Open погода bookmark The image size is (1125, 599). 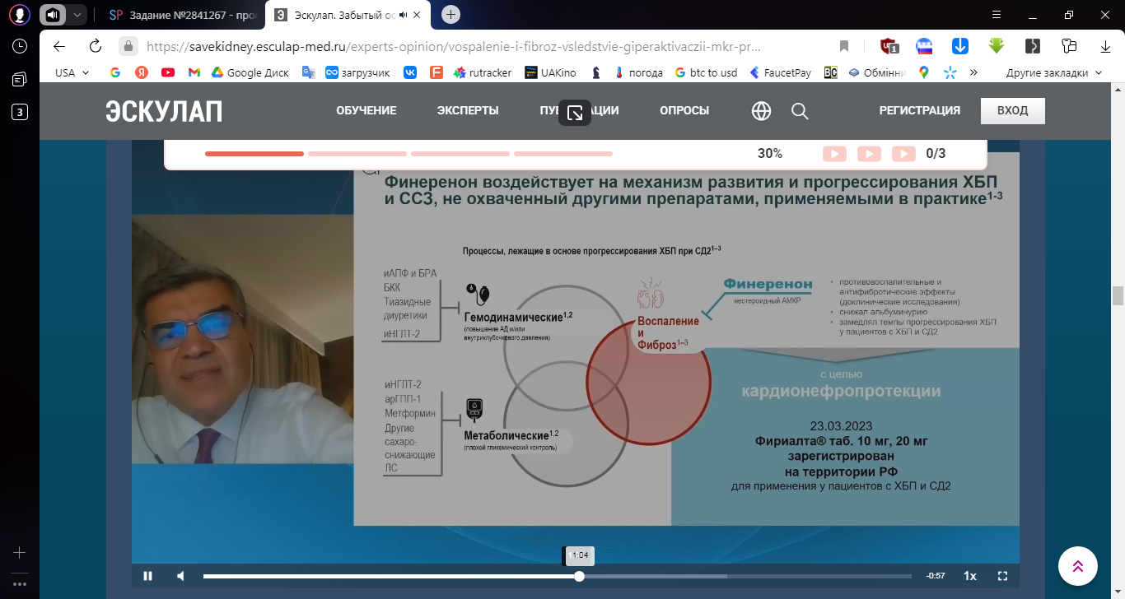[x=638, y=72]
